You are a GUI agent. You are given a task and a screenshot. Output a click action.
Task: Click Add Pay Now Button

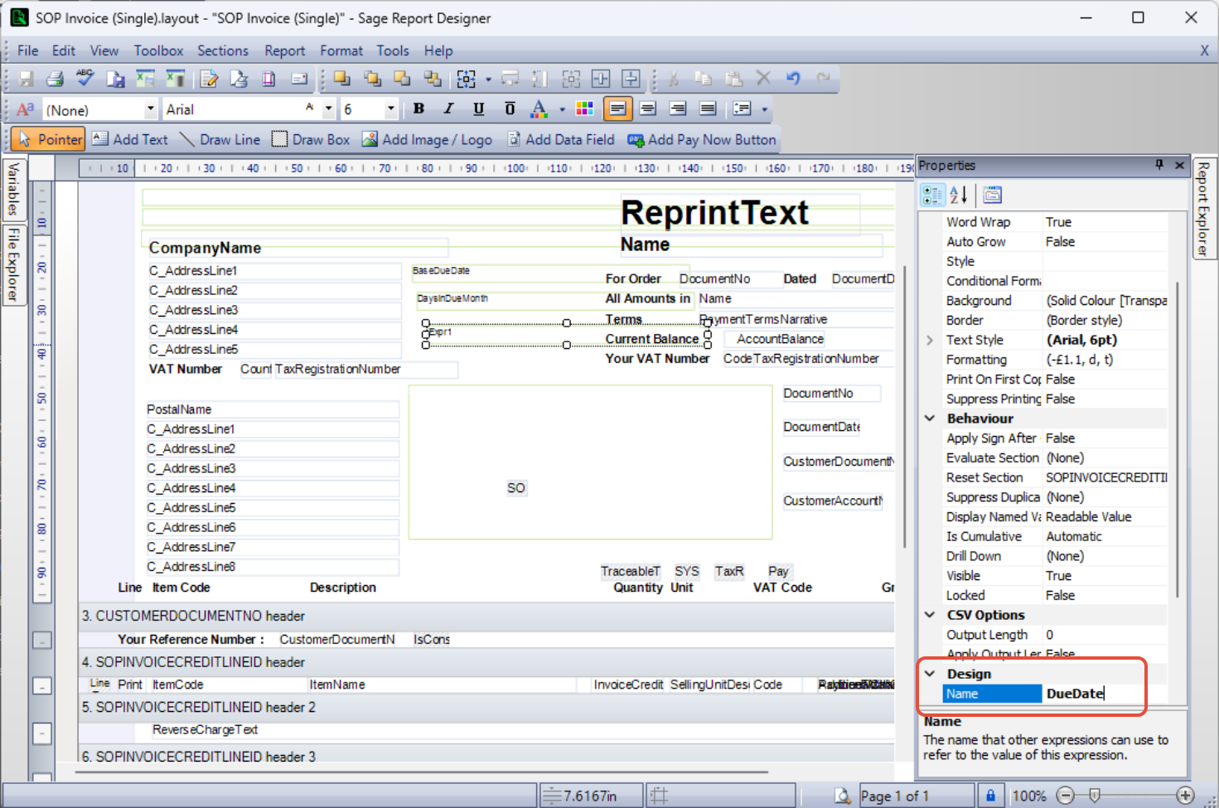pos(701,139)
